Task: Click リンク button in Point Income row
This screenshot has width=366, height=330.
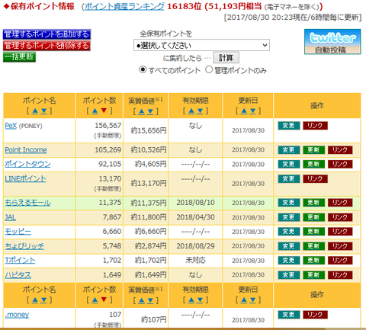Action: 340,150
